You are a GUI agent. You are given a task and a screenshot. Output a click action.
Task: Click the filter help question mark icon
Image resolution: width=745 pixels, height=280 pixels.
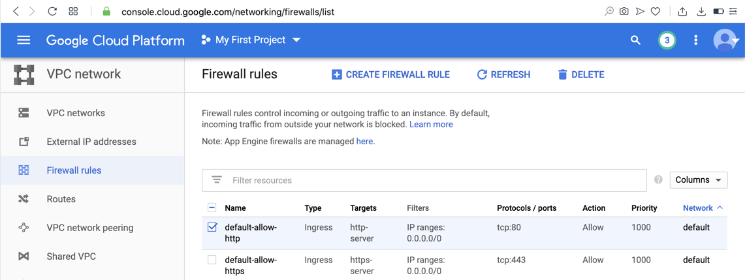(658, 180)
